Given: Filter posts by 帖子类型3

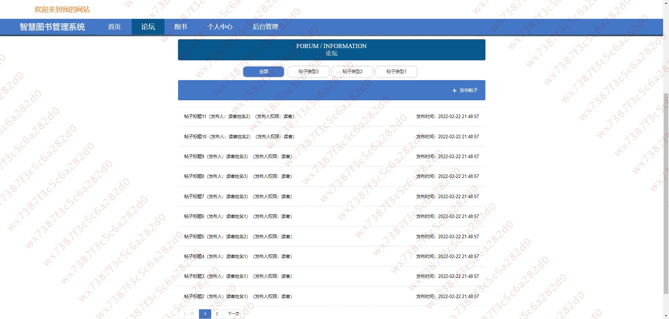Looking at the screenshot, I should click(x=308, y=71).
